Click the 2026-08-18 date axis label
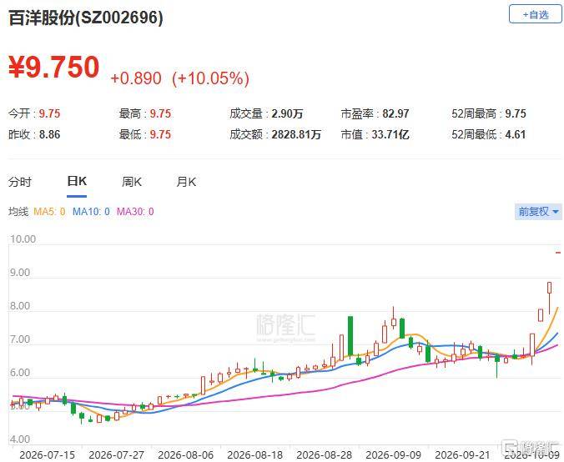This screenshot has width=564, height=462. 255,455
